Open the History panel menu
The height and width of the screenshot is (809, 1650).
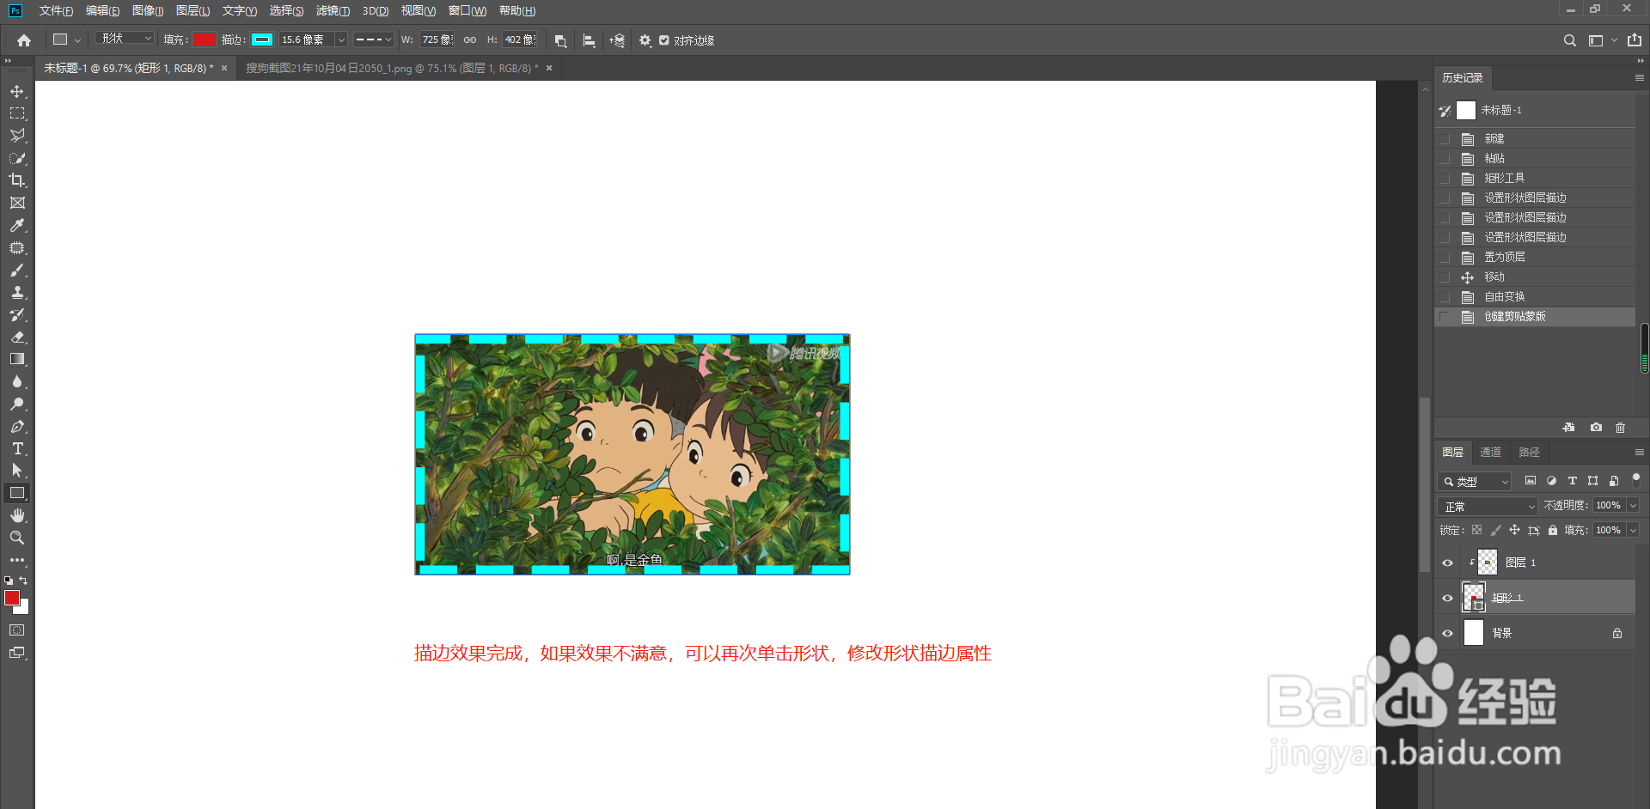coord(1639,78)
